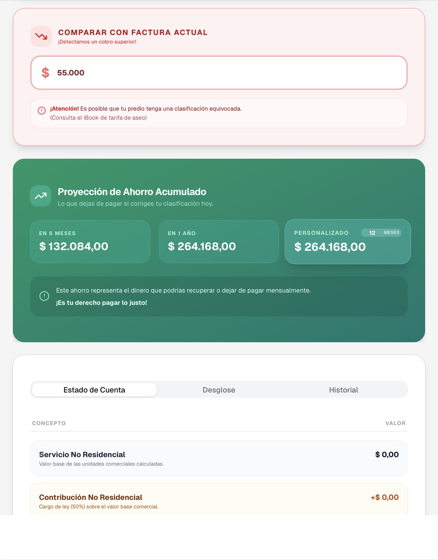Open the Historial tab
The width and height of the screenshot is (438, 560).
tap(343, 390)
